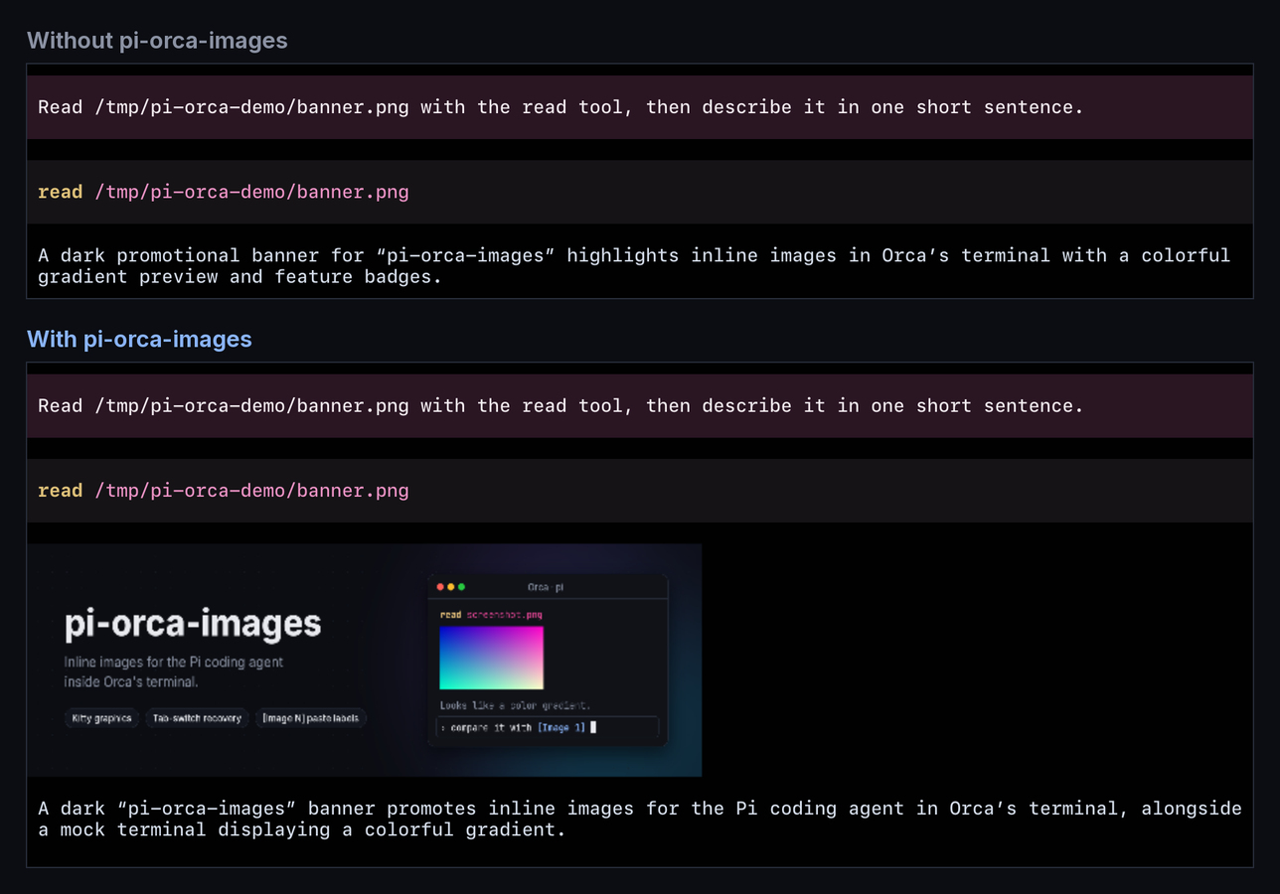
Task: Click the "Orca · pi" mock window title
Action: pos(546,587)
